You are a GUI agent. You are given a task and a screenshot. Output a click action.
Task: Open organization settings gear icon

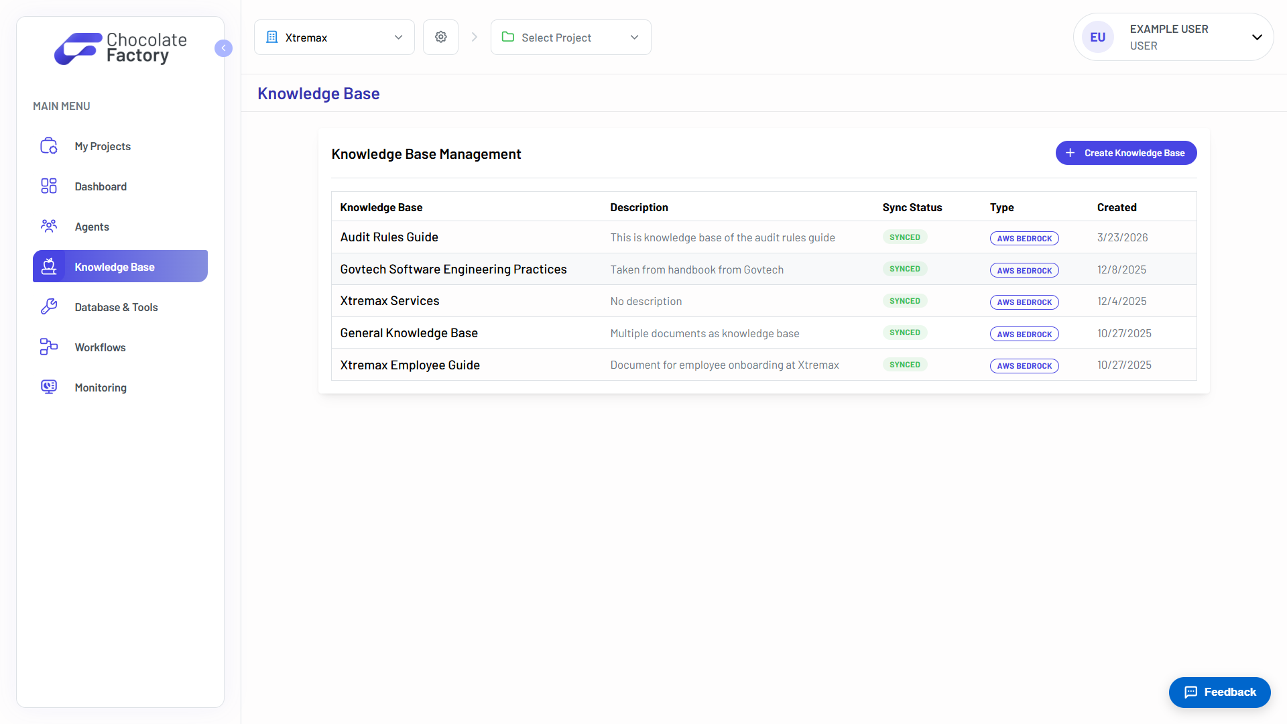pyautogui.click(x=440, y=37)
